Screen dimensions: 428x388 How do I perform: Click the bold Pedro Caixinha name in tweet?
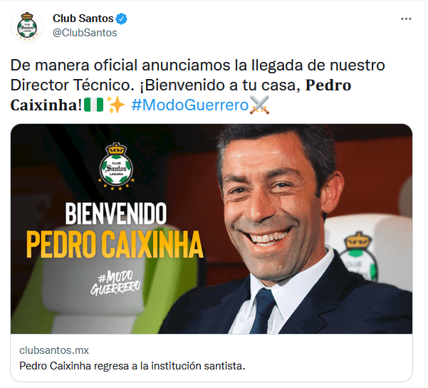181,95
